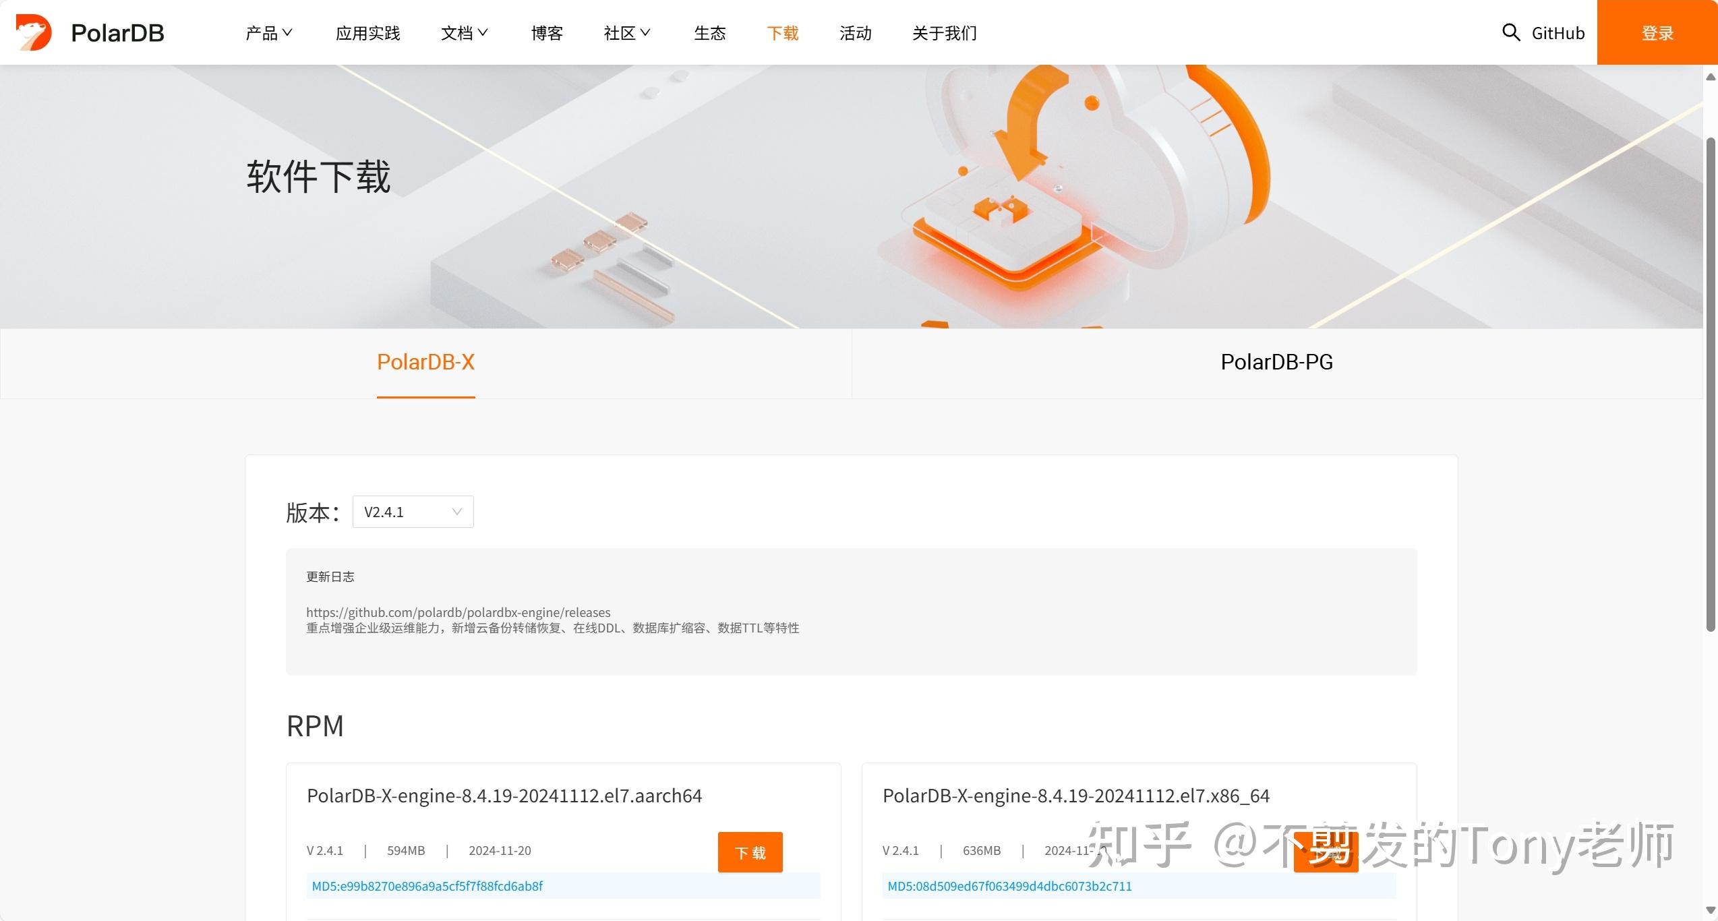Open the GitHub link in header

[1558, 32]
